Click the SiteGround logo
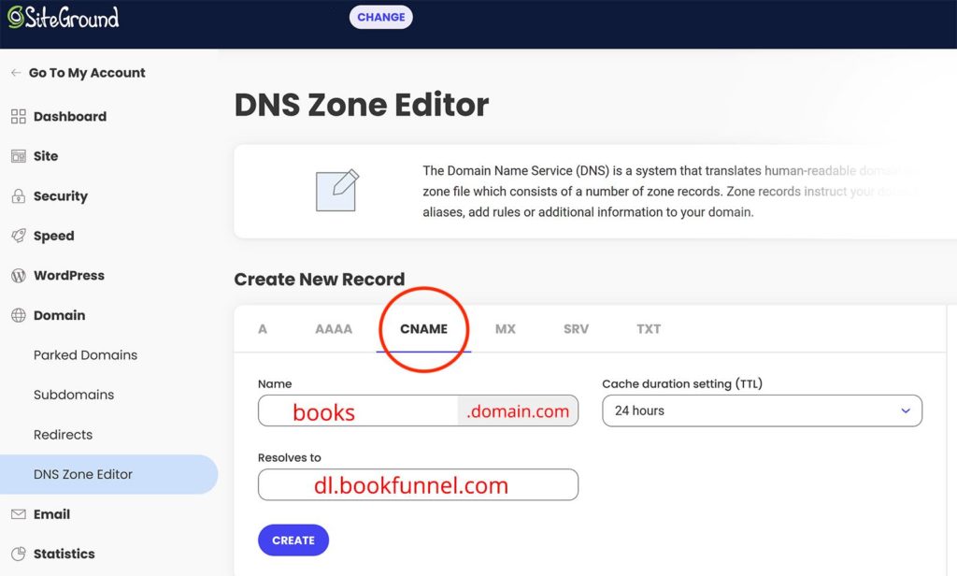The width and height of the screenshot is (957, 576). click(64, 17)
